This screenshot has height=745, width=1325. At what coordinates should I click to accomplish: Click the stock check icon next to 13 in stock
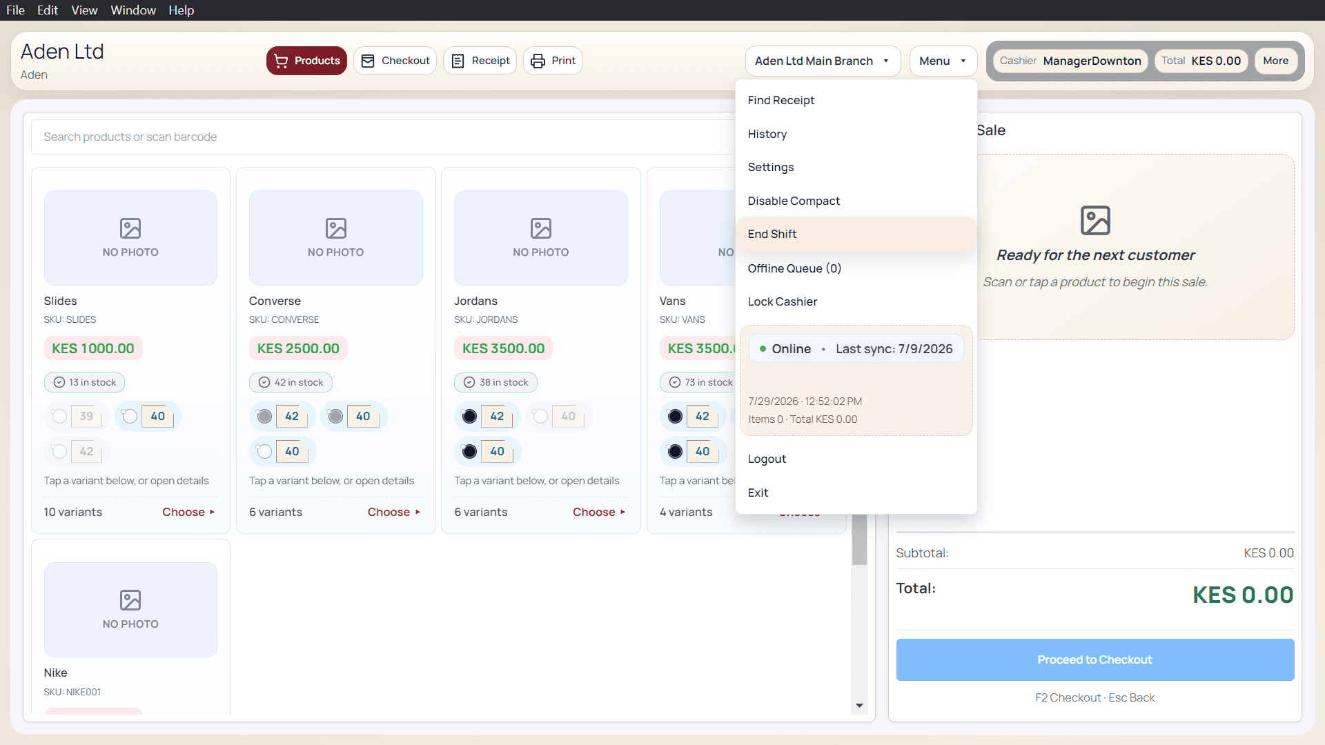[59, 382]
